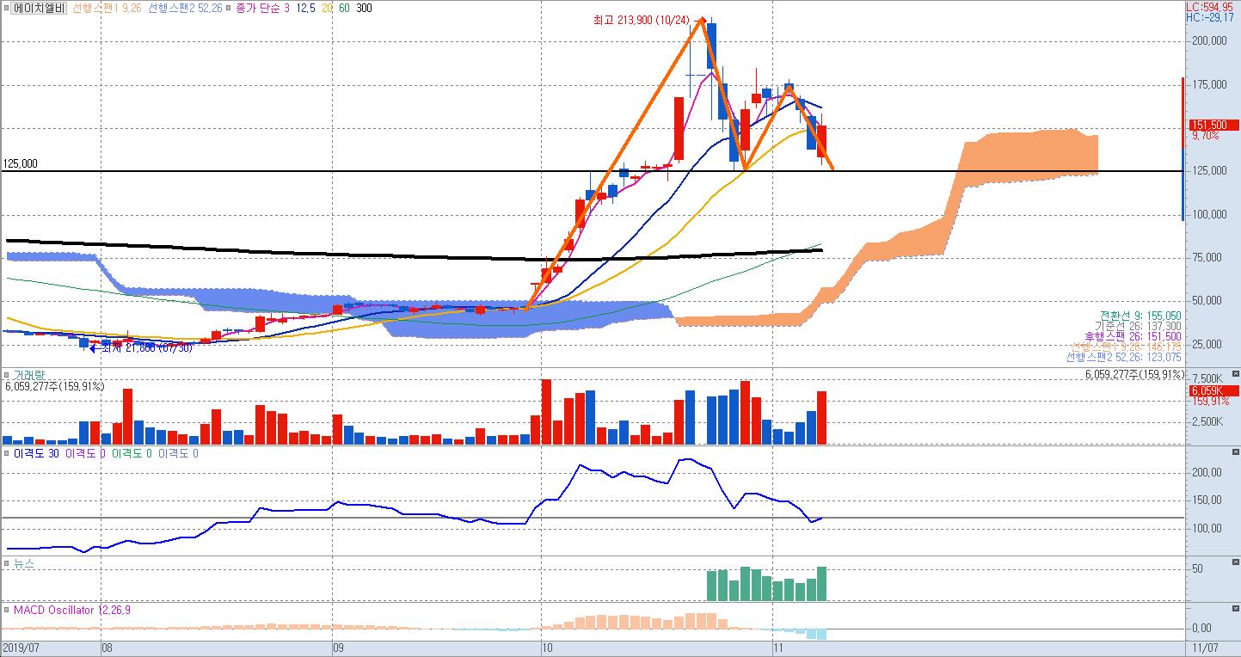The image size is (1241, 657).
Task: Click the 전환선 9: 155,050 readout
Action: click(1140, 316)
